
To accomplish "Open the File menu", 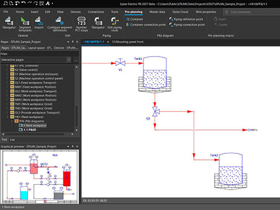I will coord(6,12).
